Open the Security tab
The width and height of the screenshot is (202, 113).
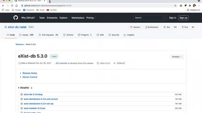[114, 35]
